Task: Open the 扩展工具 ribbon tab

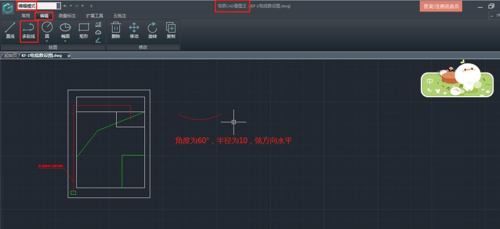Action: tap(94, 16)
